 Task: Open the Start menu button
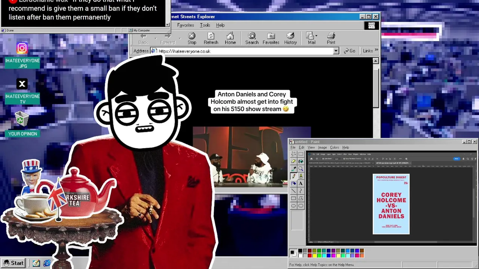coord(13,263)
